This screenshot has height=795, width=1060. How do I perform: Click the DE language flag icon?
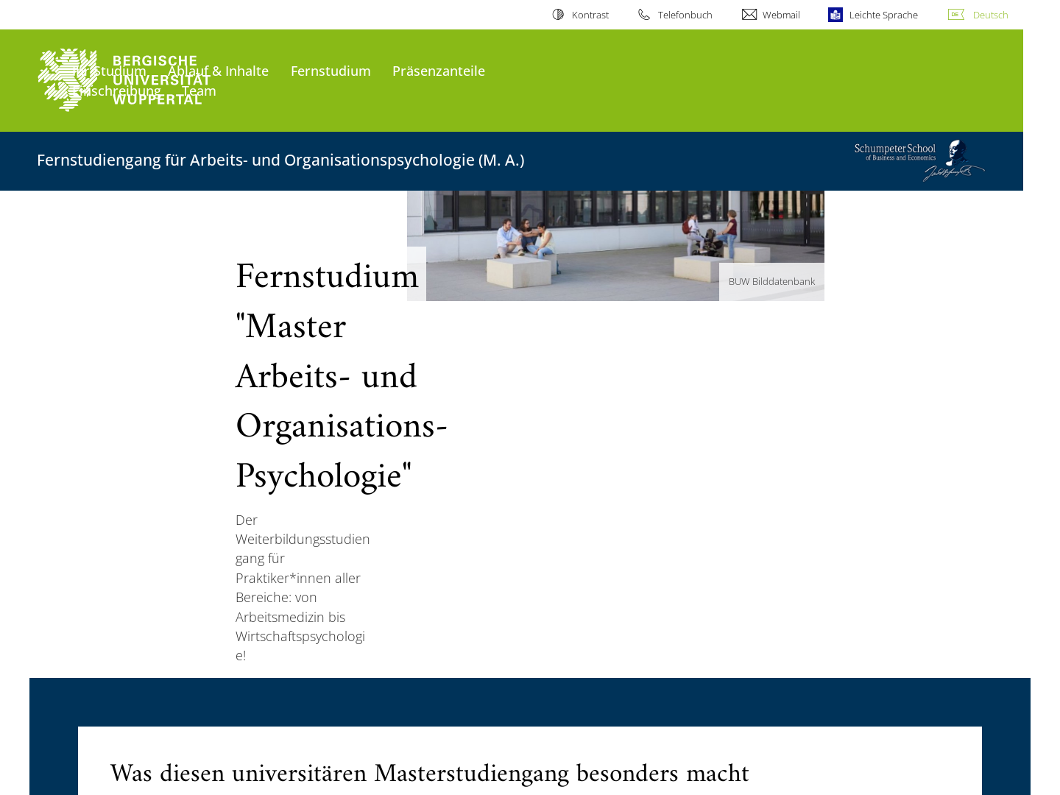pyautogui.click(x=955, y=15)
